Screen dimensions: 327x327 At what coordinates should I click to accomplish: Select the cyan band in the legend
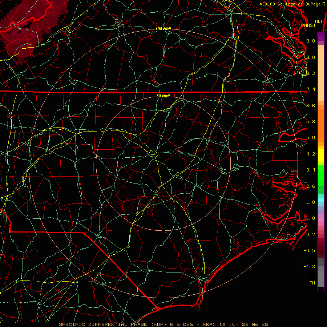pos(321,199)
